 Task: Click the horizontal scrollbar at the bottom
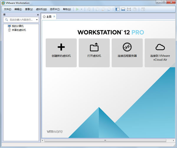point(105,140)
